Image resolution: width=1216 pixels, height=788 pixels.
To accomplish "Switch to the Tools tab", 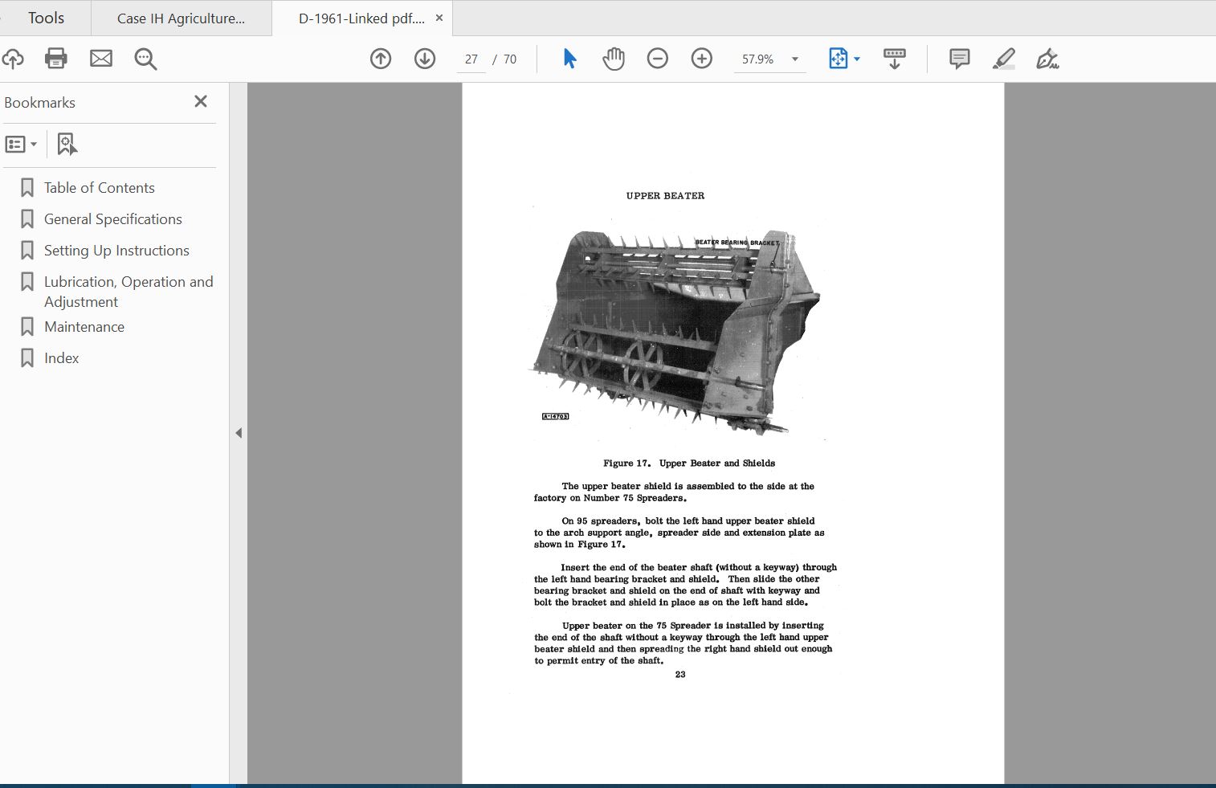I will (x=46, y=18).
